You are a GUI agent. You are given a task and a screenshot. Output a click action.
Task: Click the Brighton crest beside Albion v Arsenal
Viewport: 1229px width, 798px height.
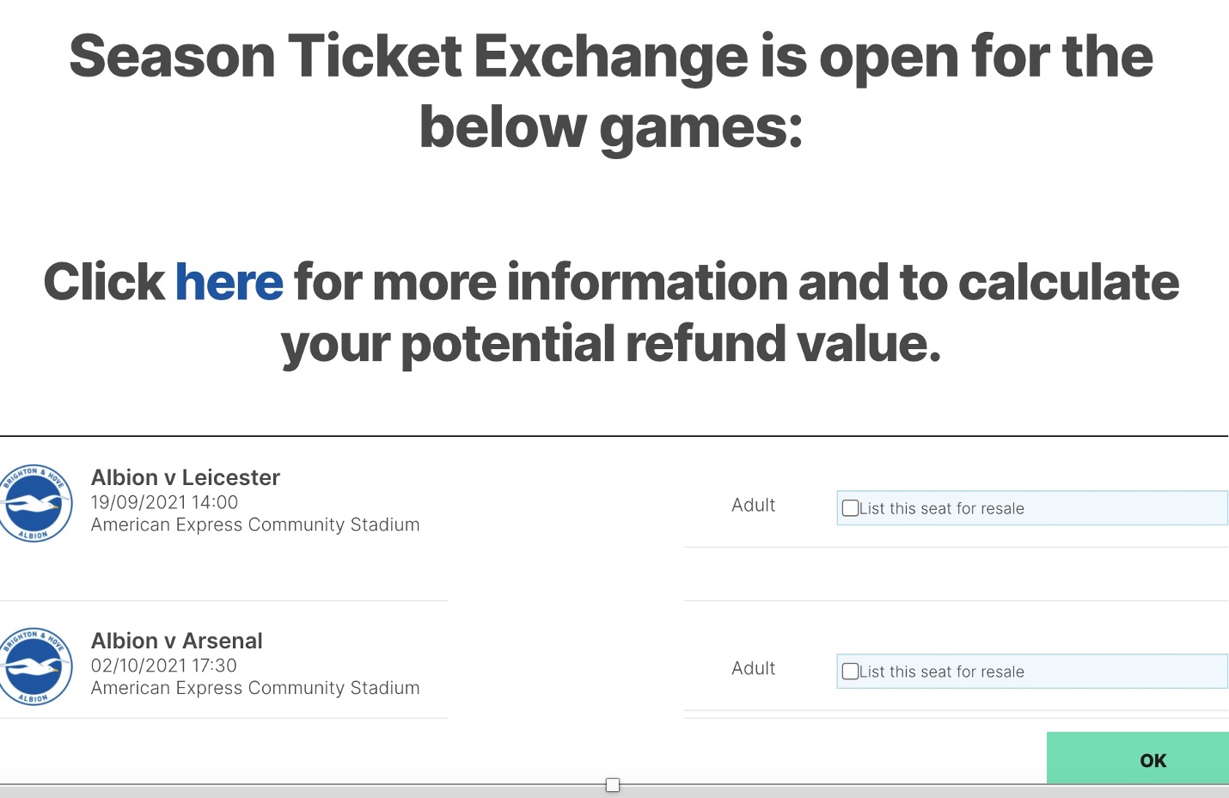point(34,666)
